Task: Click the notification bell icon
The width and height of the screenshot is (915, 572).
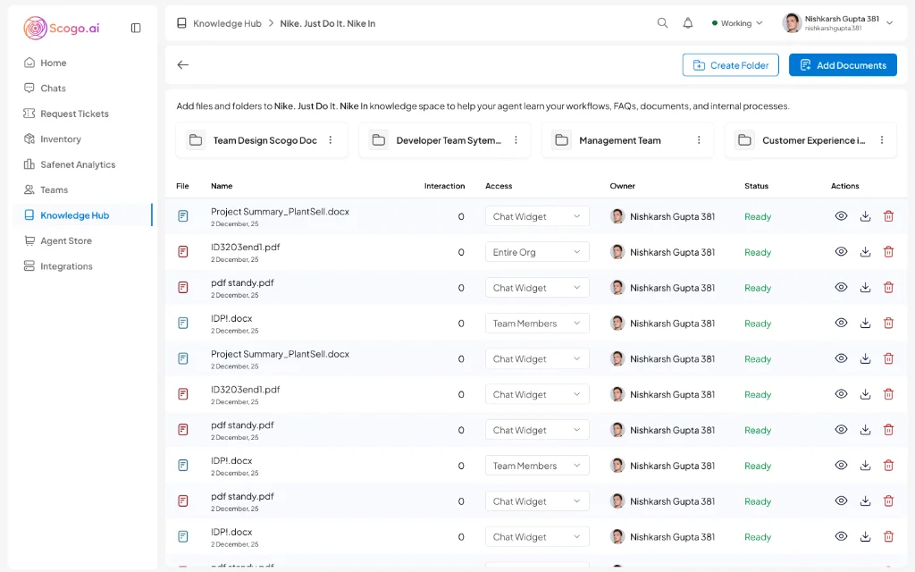Action: pos(688,22)
